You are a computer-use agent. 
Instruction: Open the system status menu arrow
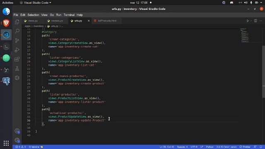[261, 3]
